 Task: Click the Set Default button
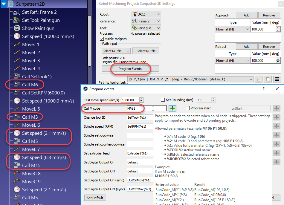click(x=95, y=198)
